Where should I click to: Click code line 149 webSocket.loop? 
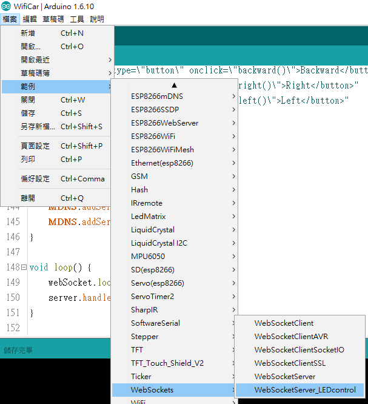coord(79,283)
